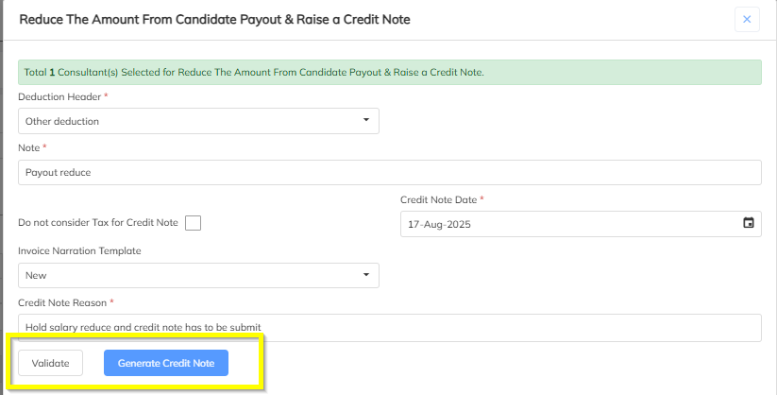The image size is (777, 395).
Task: Click the Deduction Header dropdown arrow
Action: click(366, 120)
